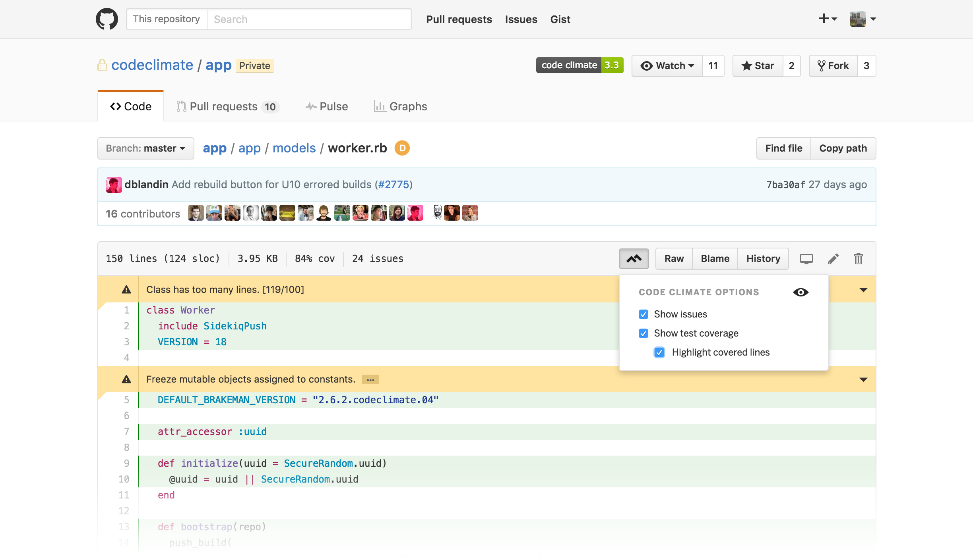
Task: Open the user avatar account menu
Action: 863,19
